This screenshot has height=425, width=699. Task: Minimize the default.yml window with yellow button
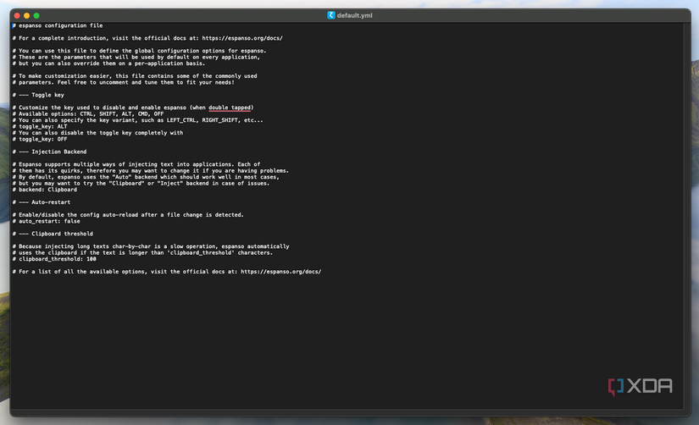pos(27,15)
